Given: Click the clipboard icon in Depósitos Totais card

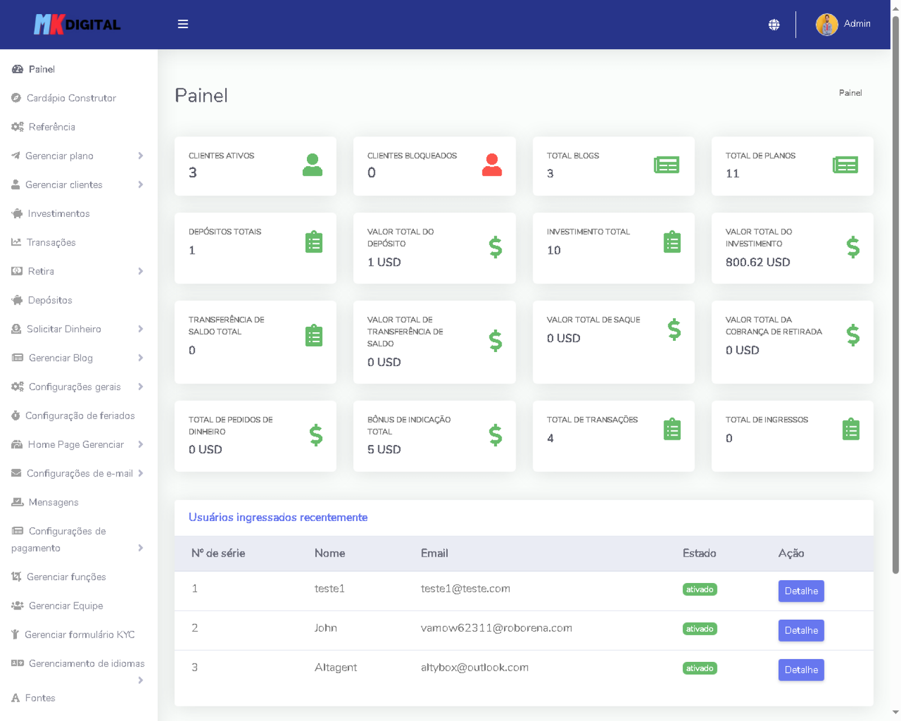Looking at the screenshot, I should pyautogui.click(x=314, y=242).
